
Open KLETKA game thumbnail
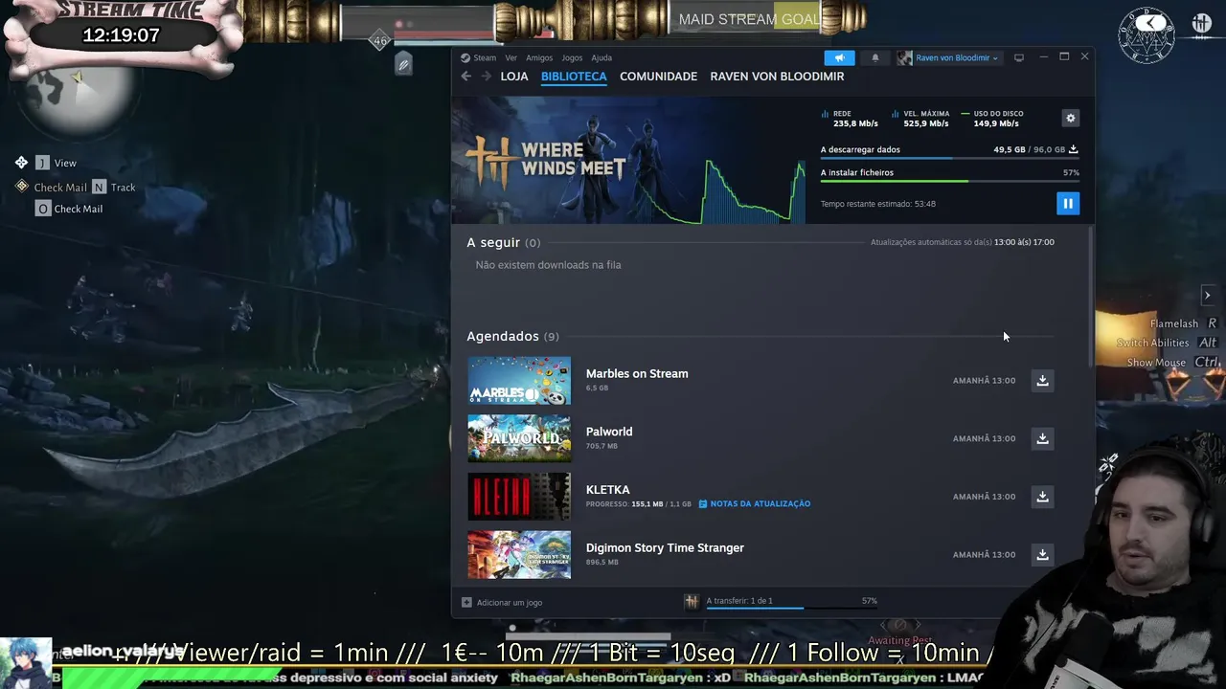(x=519, y=496)
